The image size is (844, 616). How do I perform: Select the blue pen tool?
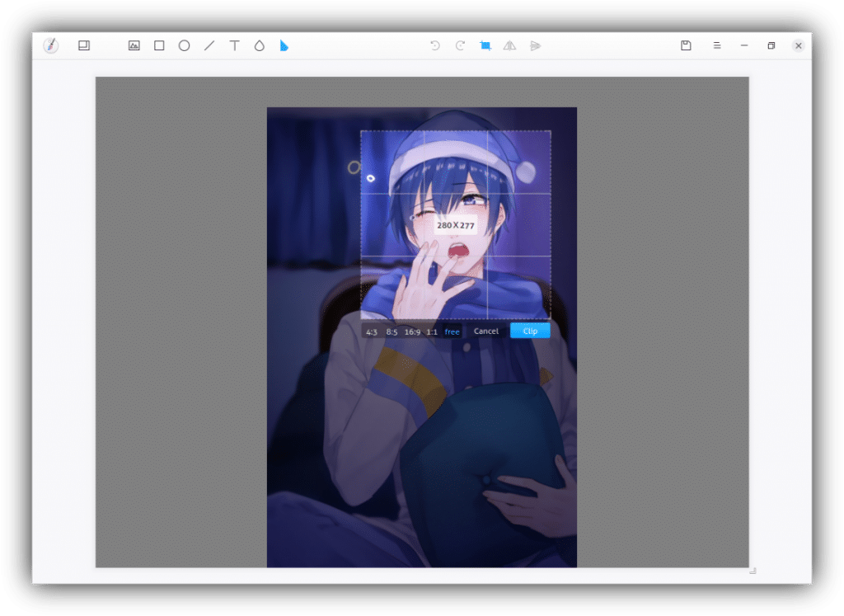pyautogui.click(x=284, y=46)
